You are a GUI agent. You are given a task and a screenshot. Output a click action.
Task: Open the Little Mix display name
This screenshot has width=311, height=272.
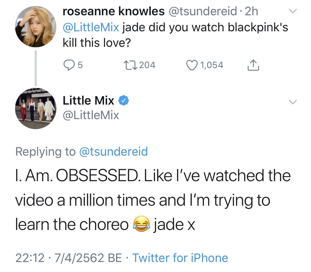88,100
